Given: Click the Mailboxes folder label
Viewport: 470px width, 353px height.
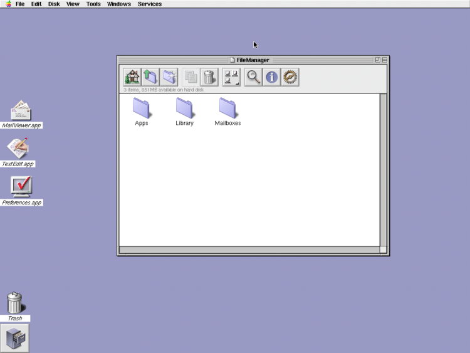Looking at the screenshot, I should (228, 123).
